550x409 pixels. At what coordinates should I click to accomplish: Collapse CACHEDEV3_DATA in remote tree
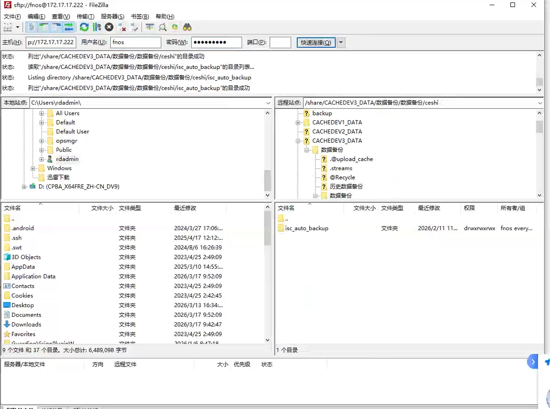pyautogui.click(x=298, y=141)
